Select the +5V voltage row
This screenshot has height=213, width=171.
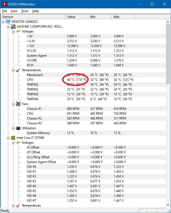(96, 36)
